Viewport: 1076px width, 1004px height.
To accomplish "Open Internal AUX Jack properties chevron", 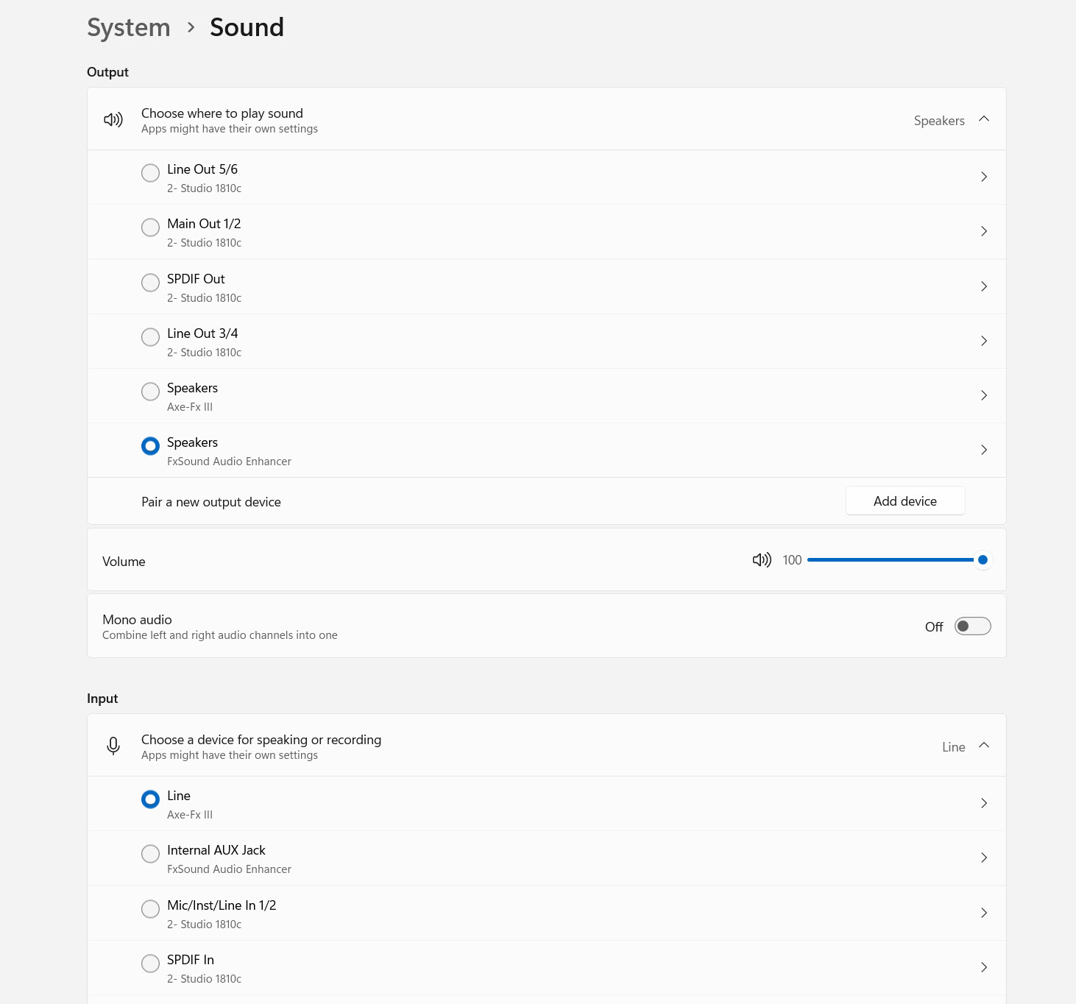I will point(984,858).
